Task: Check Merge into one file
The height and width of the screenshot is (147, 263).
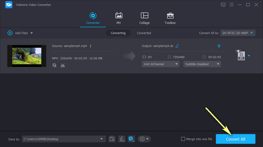Action: point(183,139)
